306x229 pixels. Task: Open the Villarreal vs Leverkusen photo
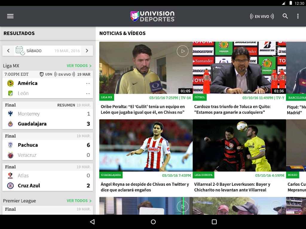[x=239, y=145]
